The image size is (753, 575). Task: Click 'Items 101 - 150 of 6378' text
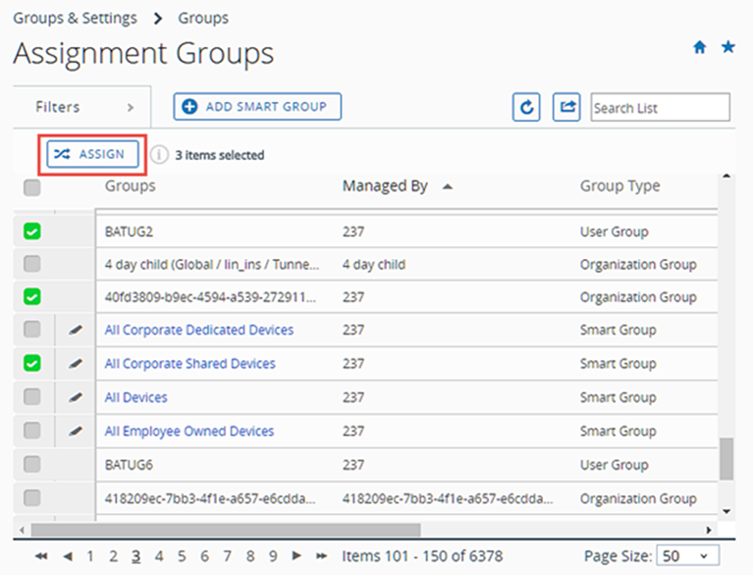[422, 556]
